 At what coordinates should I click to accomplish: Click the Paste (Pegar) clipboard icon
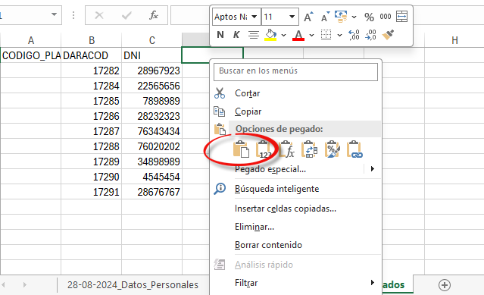[241, 149]
